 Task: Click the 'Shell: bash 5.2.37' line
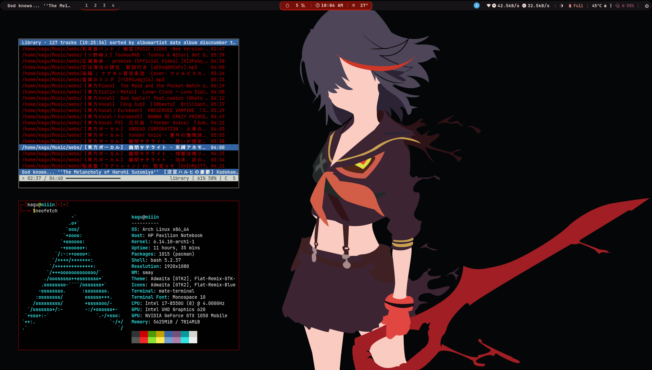coord(156,260)
